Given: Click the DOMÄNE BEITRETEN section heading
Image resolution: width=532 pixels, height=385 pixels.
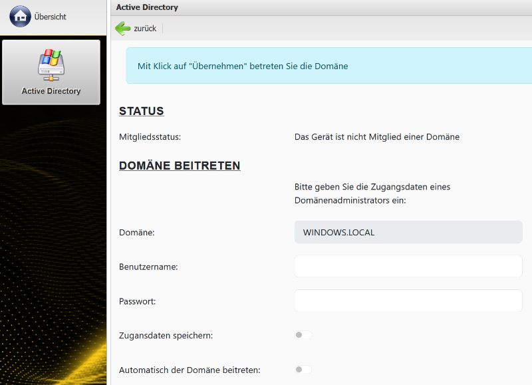Looking at the screenshot, I should click(x=180, y=166).
